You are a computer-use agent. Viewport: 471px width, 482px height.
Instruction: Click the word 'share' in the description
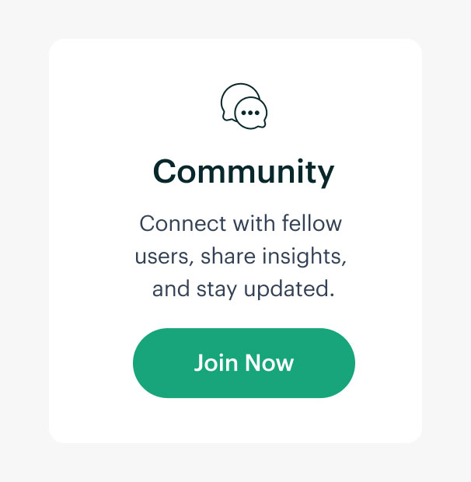tap(228, 256)
